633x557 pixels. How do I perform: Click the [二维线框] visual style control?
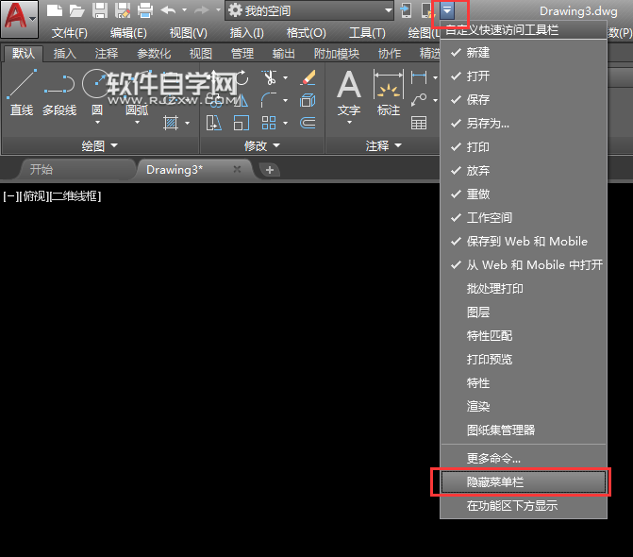[x=75, y=196]
